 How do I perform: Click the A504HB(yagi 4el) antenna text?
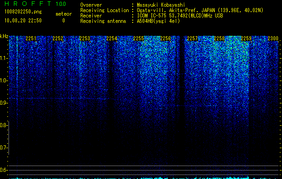(158, 21)
